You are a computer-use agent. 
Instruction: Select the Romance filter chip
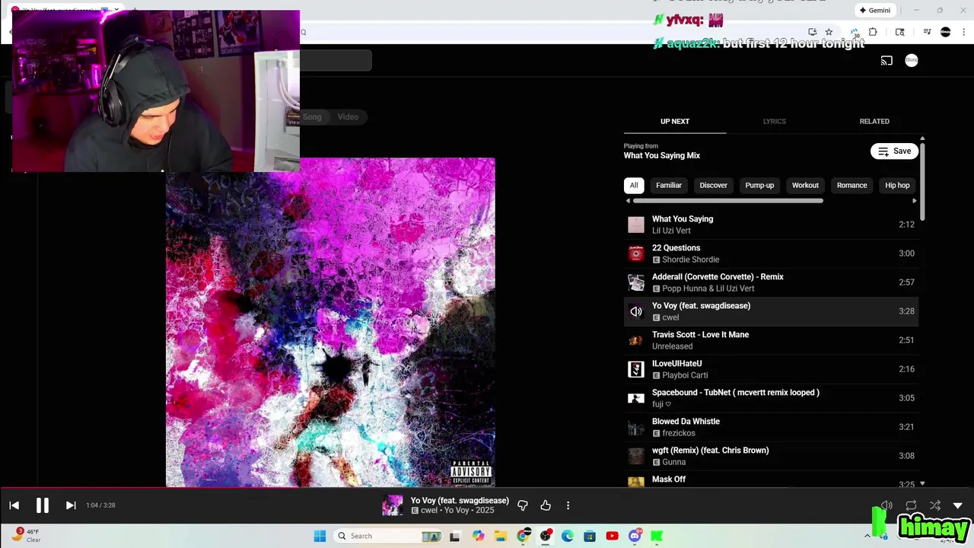tap(851, 185)
